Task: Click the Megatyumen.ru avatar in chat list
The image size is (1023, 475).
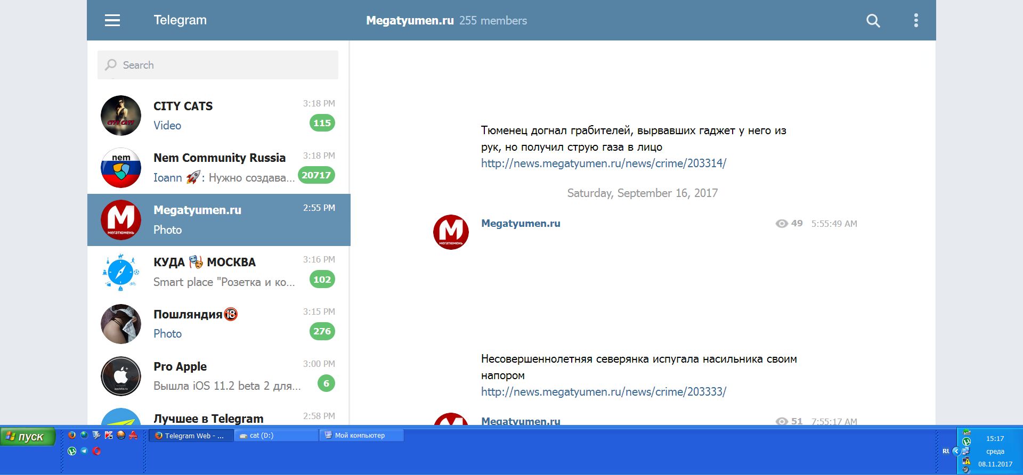Action: pyautogui.click(x=121, y=220)
